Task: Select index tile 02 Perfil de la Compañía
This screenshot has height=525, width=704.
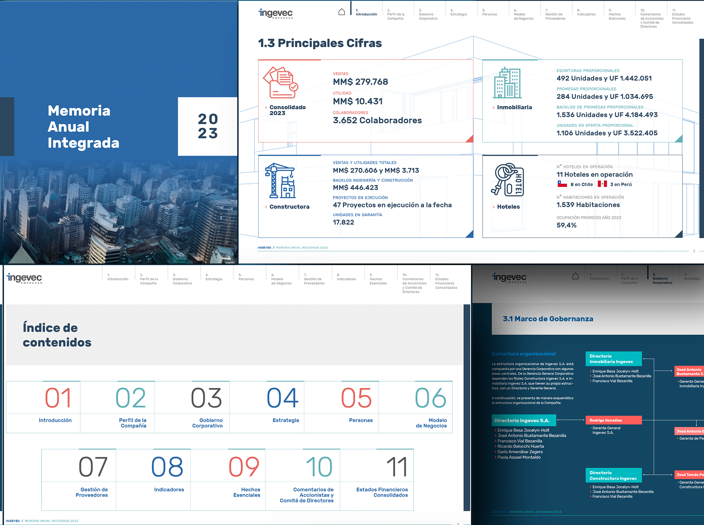Action: (118, 407)
